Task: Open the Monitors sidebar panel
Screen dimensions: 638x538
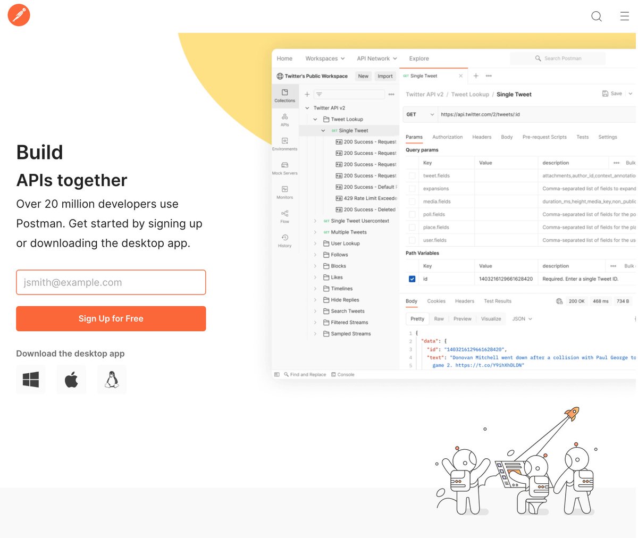Action: point(285,191)
